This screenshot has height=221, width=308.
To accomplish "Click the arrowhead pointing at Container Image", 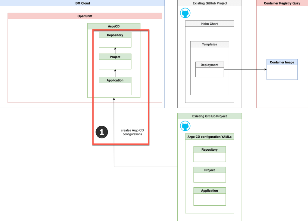I will click(265, 69).
